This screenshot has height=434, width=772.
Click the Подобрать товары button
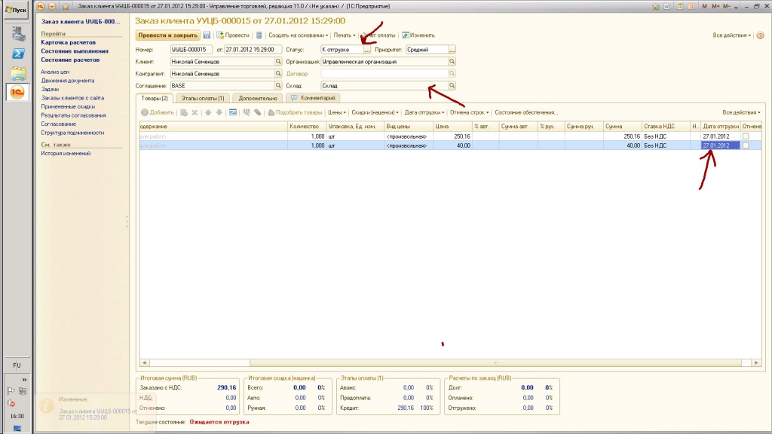pos(295,113)
